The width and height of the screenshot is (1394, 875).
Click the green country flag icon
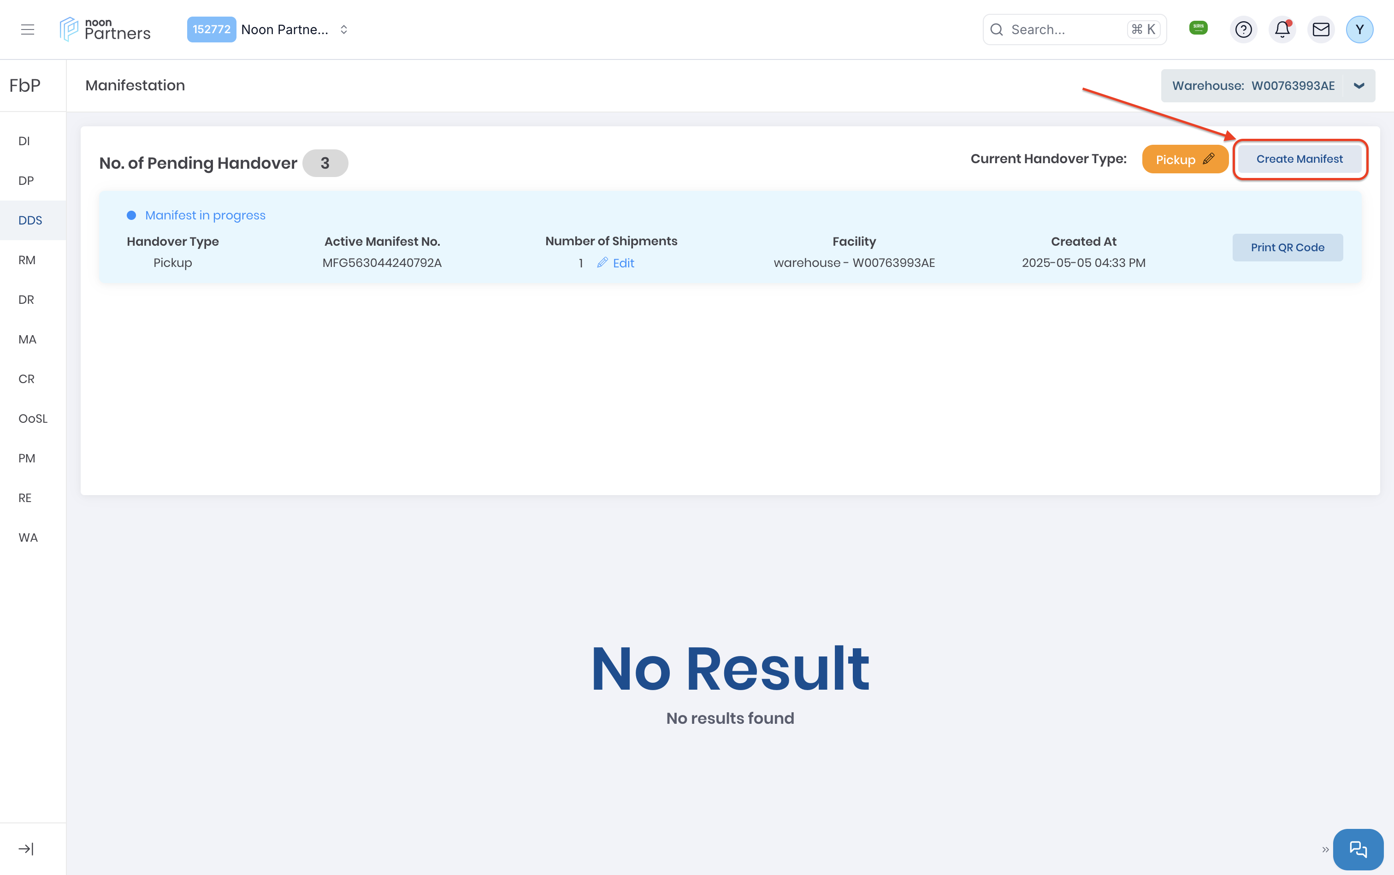(x=1198, y=27)
